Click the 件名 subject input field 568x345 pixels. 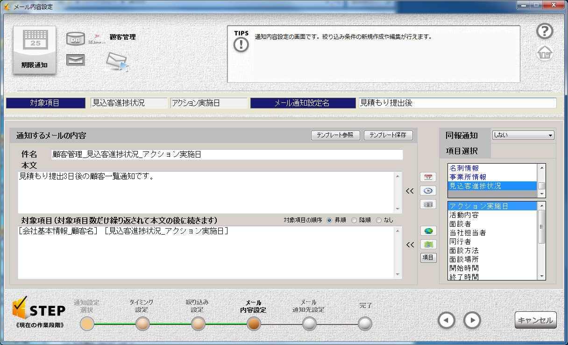coord(227,155)
